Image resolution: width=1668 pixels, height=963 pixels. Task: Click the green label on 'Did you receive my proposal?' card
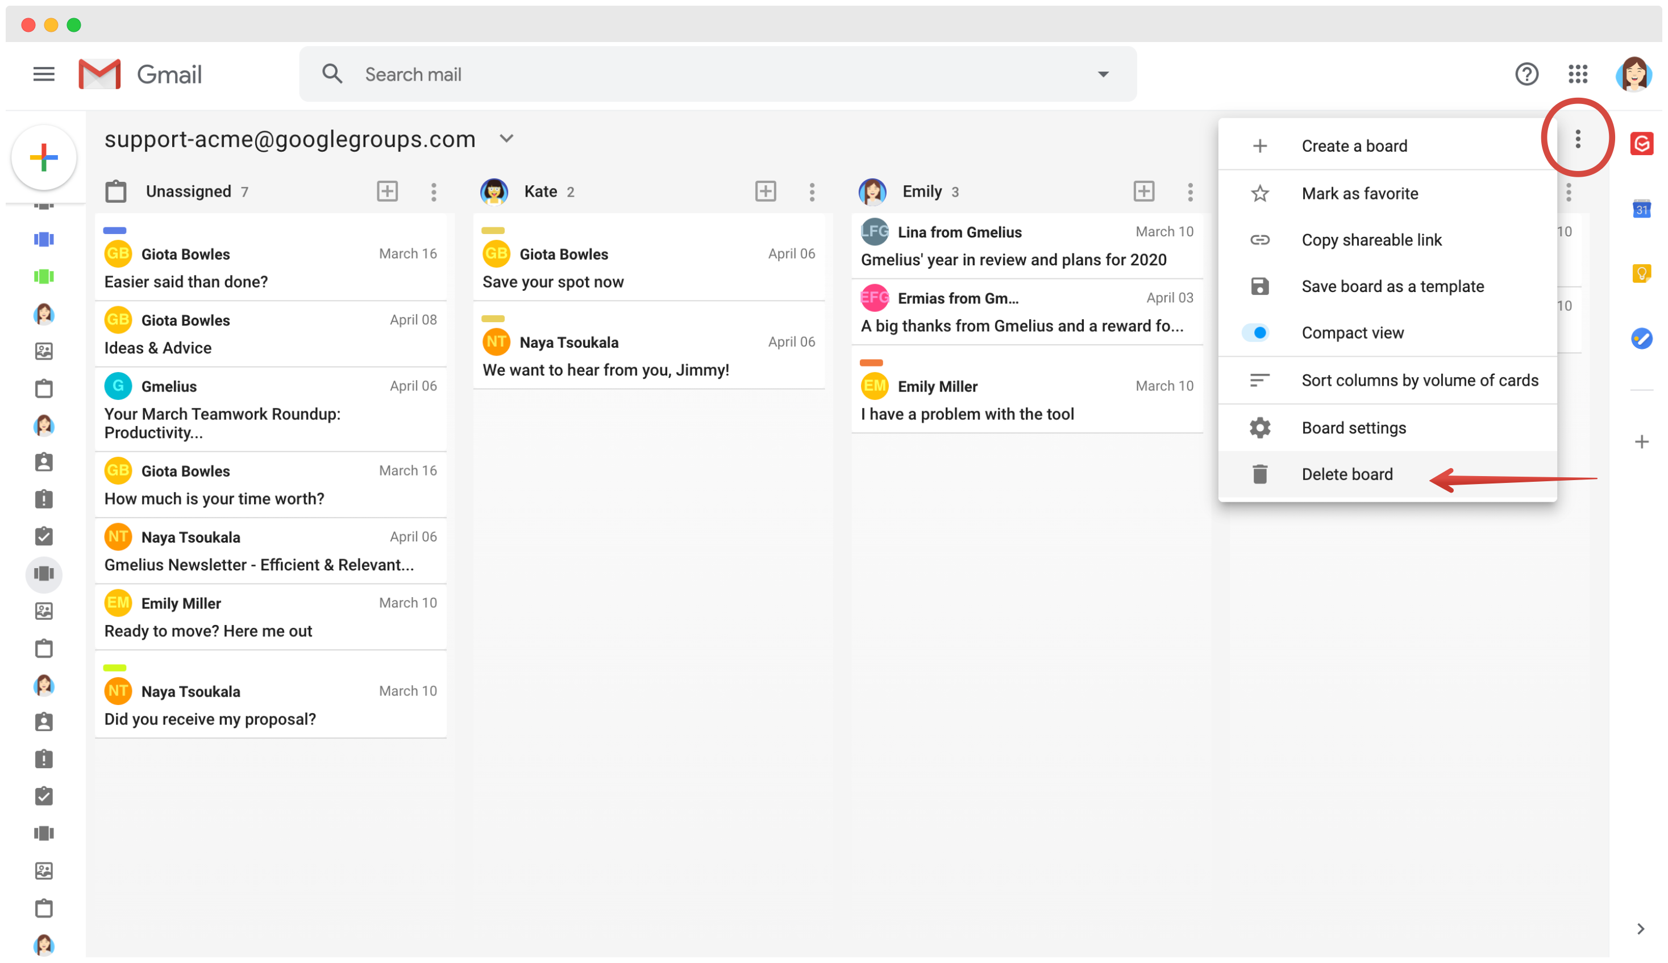(114, 668)
